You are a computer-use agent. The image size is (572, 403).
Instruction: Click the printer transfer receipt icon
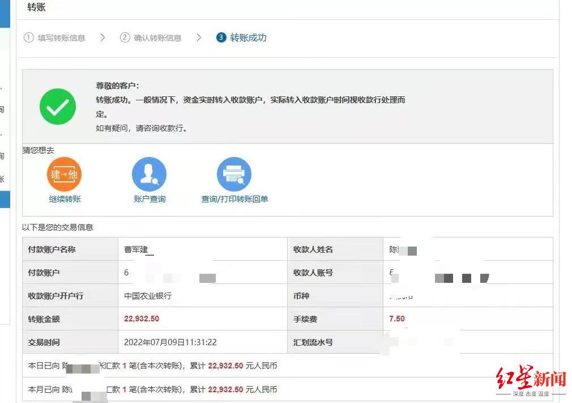point(234,174)
